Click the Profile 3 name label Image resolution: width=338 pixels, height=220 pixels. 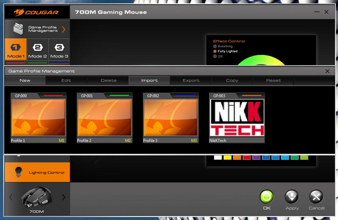pos(150,140)
